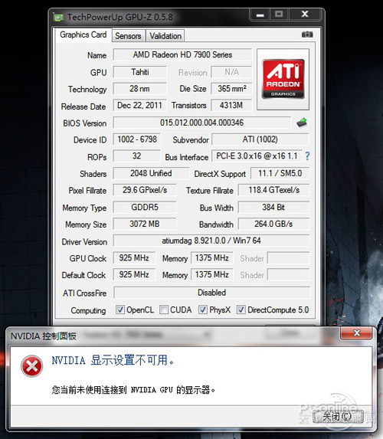Viewport: 383px width, 439px height.
Task: Click the Memory Type value GDDR5
Action: [x=145, y=207]
